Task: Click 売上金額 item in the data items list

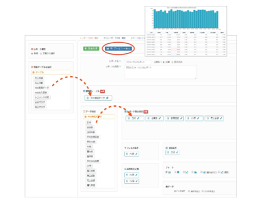Action: coord(91,180)
